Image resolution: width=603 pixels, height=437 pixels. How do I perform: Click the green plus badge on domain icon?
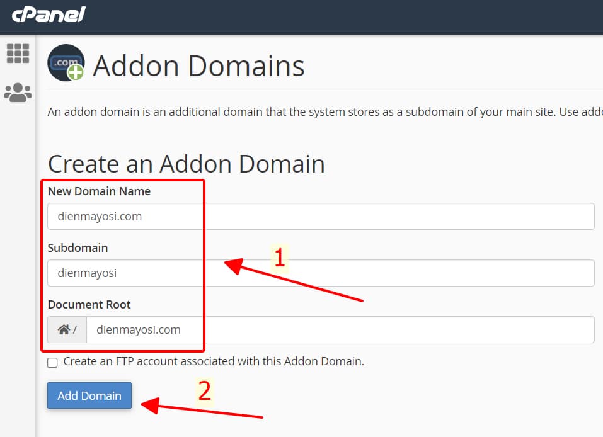[76, 72]
